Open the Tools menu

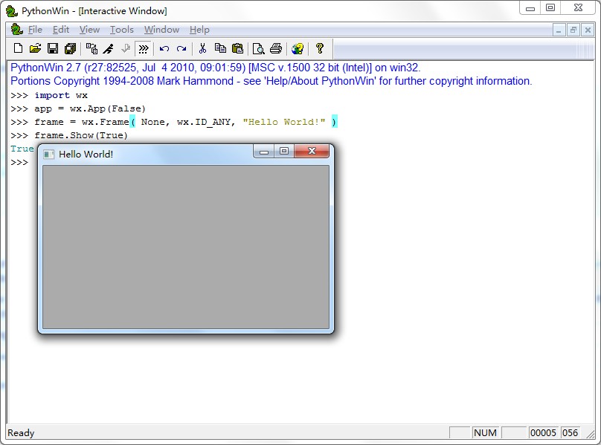coord(121,30)
